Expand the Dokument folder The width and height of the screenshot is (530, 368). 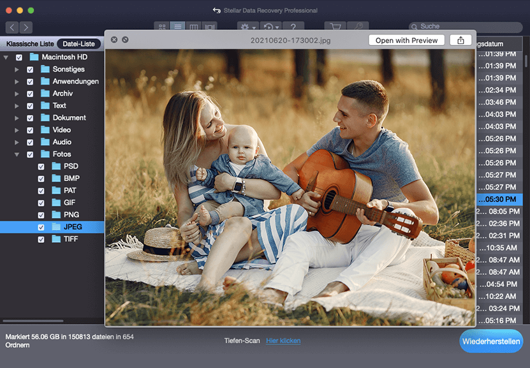tap(17, 118)
